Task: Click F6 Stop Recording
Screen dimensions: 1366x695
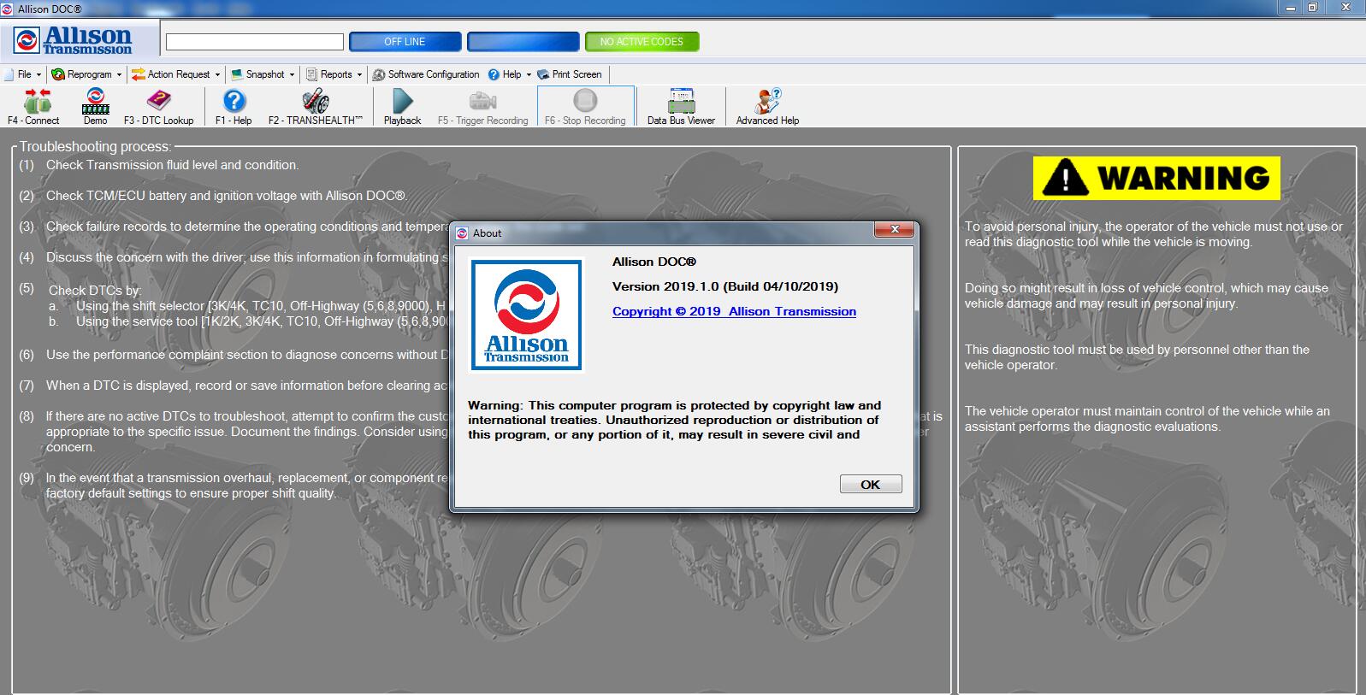Action: click(585, 107)
